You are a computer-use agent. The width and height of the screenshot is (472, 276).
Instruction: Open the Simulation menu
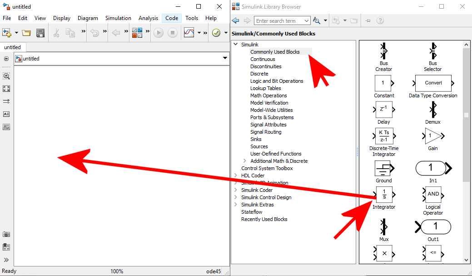[x=118, y=18]
